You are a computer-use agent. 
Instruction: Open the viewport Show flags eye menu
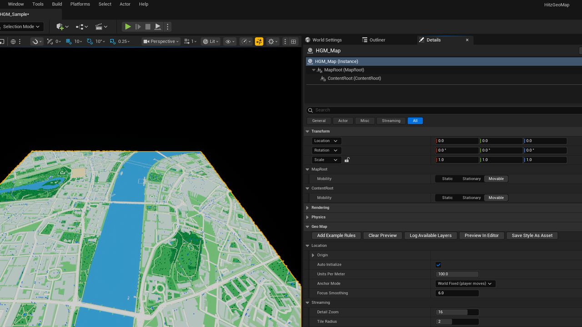[231, 41]
